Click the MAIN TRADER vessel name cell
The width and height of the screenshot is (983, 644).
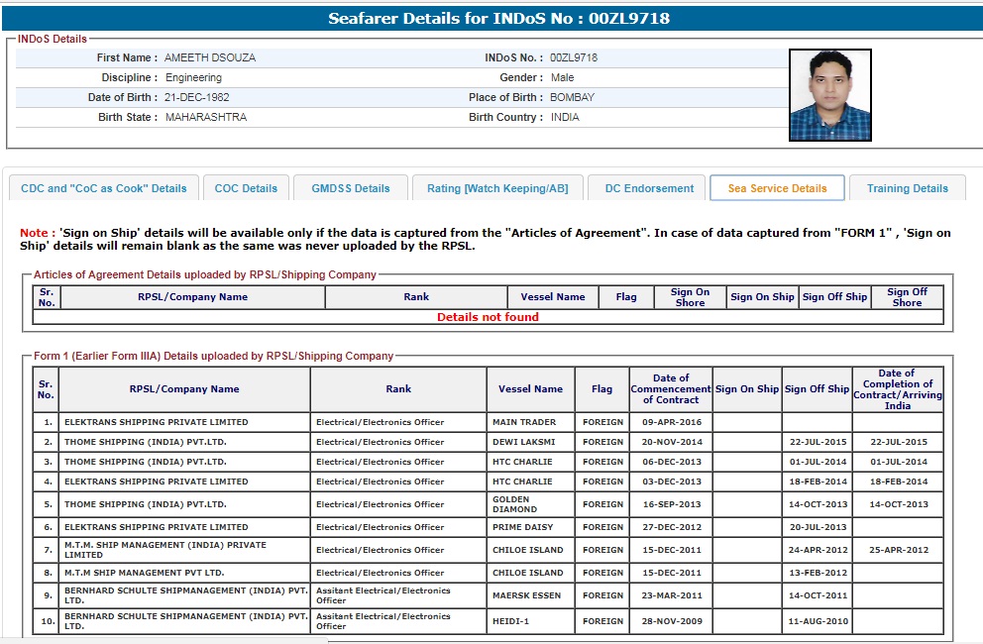click(524, 422)
